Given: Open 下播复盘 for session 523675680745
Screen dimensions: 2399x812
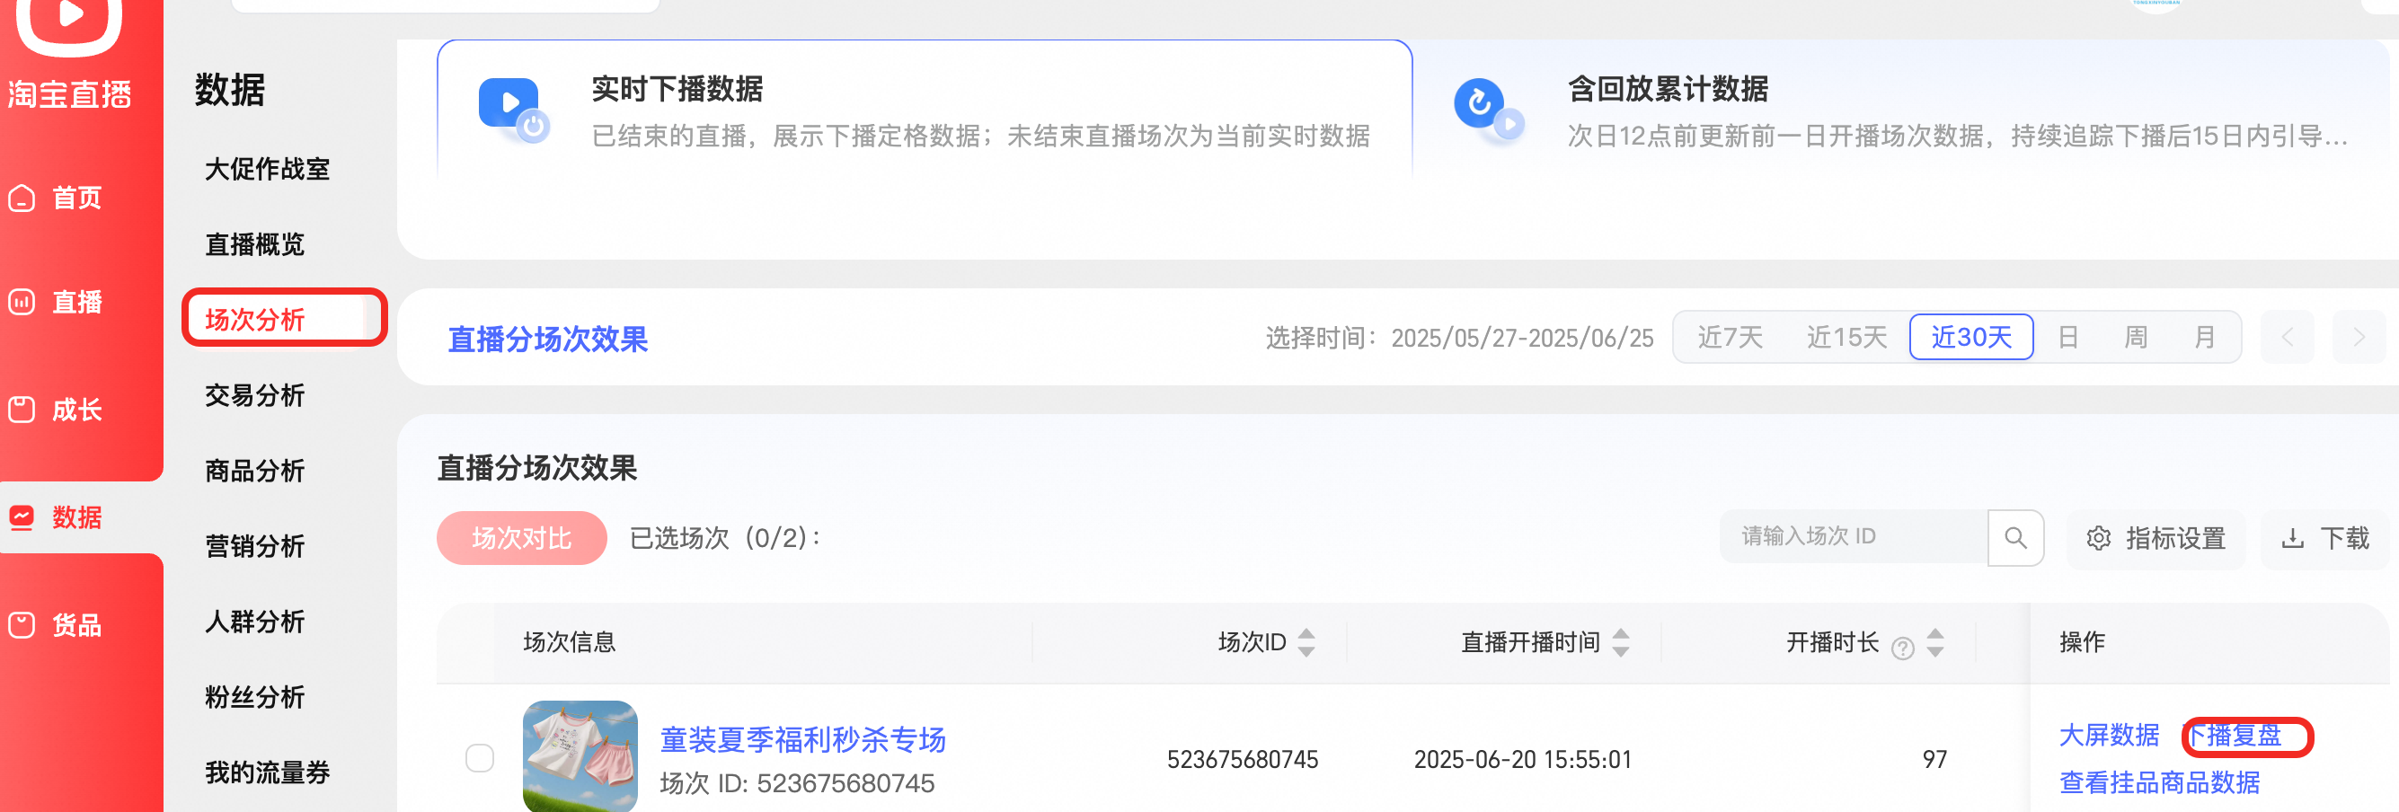Looking at the screenshot, I should pos(2232,735).
